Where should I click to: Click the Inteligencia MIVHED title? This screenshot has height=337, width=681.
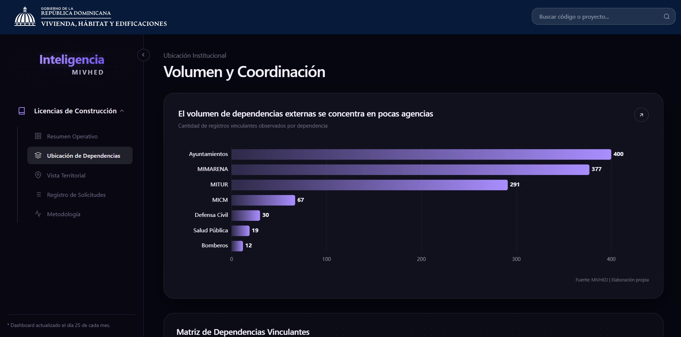point(72,65)
